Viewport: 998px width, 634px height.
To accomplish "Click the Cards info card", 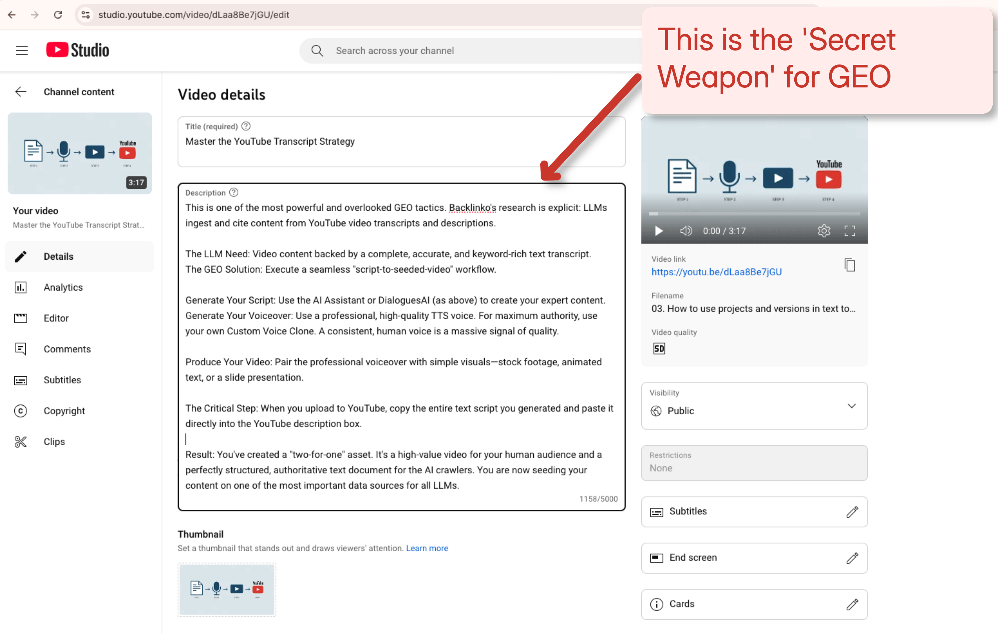I will [x=754, y=604].
